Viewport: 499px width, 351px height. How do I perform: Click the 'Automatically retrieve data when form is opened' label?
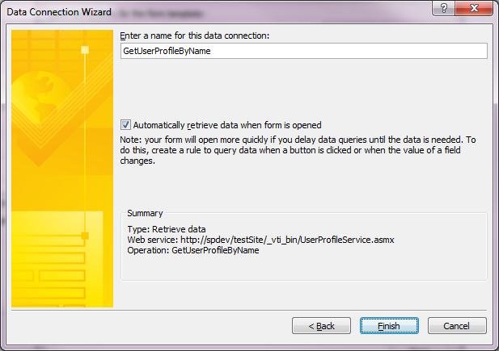[227, 125]
